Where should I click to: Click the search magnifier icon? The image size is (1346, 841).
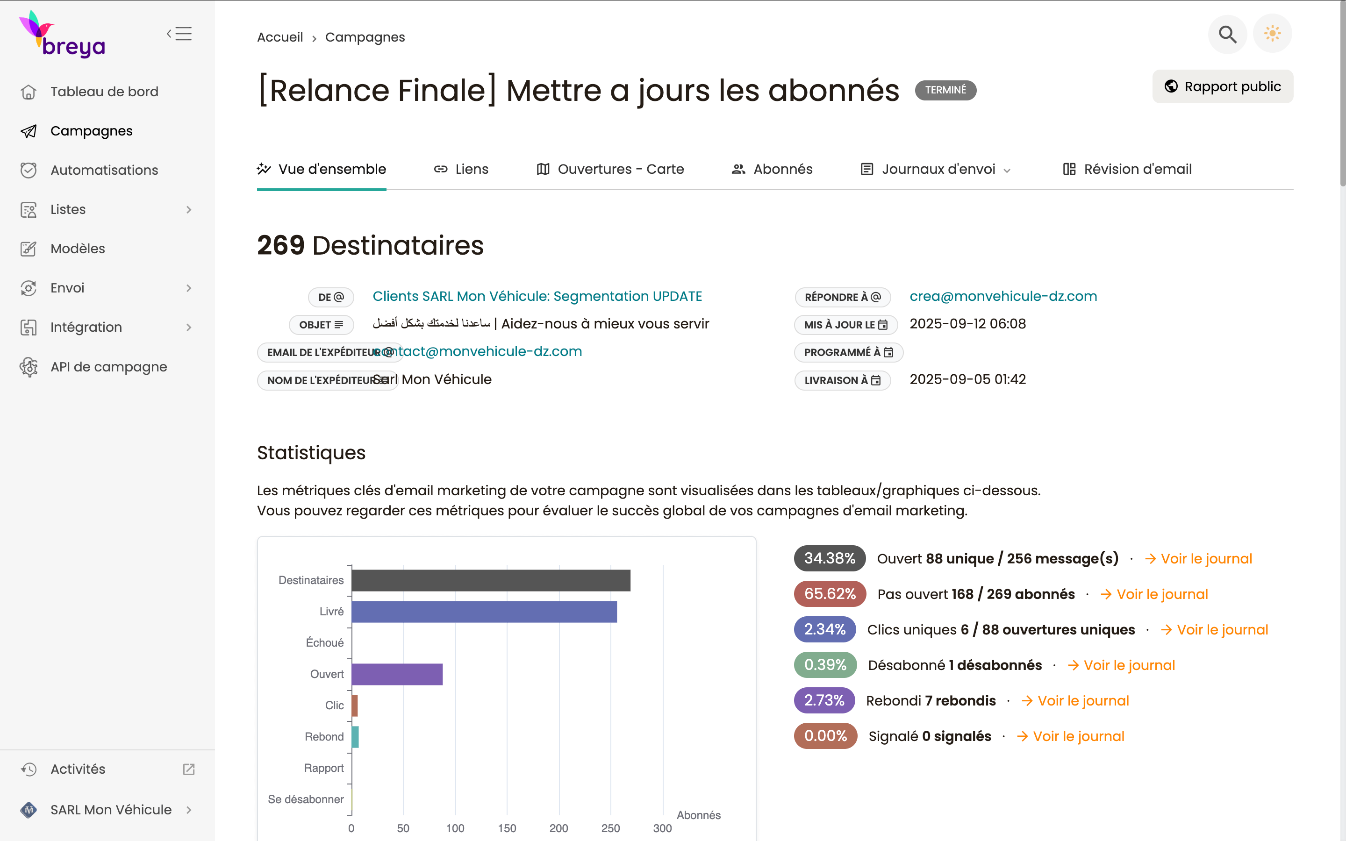[1227, 35]
